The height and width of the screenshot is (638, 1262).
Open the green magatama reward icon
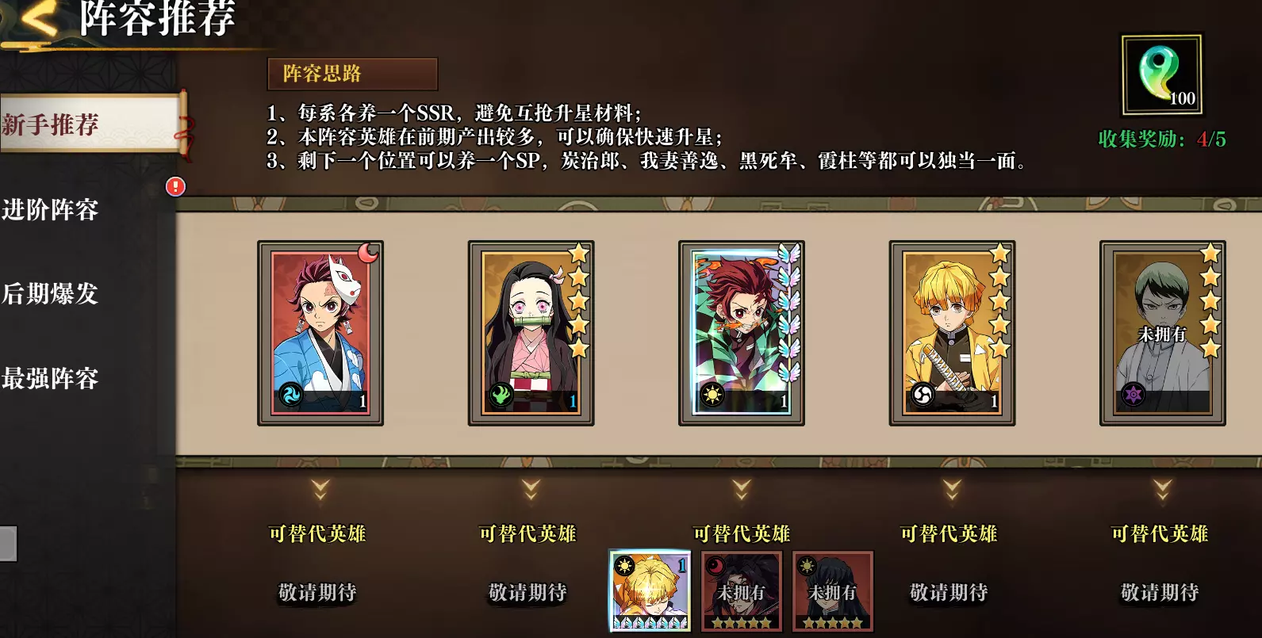pyautogui.click(x=1161, y=75)
